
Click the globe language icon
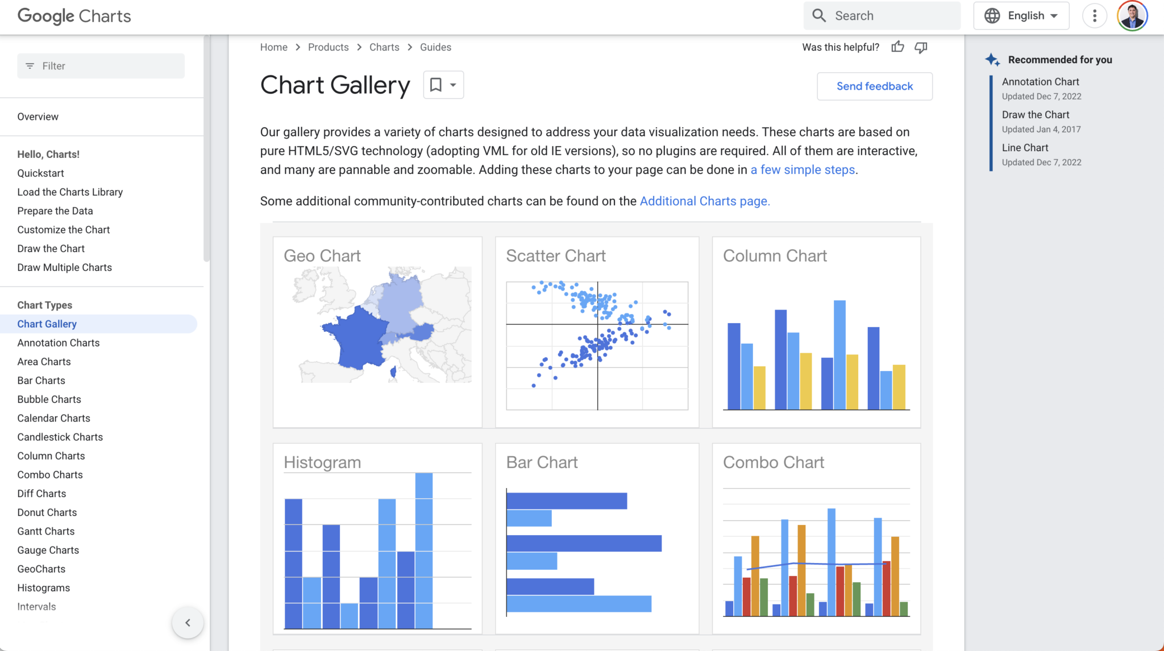pyautogui.click(x=992, y=15)
